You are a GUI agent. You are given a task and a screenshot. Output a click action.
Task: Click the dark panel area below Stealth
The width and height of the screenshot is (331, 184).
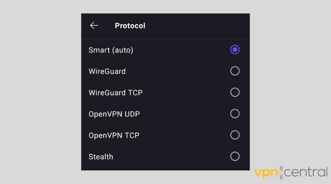click(x=165, y=166)
